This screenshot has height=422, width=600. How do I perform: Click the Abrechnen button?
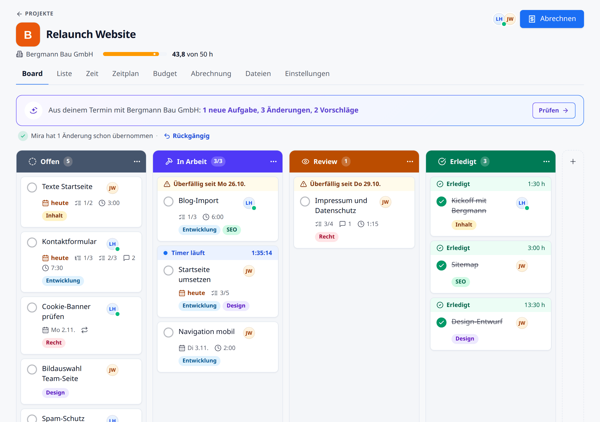click(x=552, y=19)
